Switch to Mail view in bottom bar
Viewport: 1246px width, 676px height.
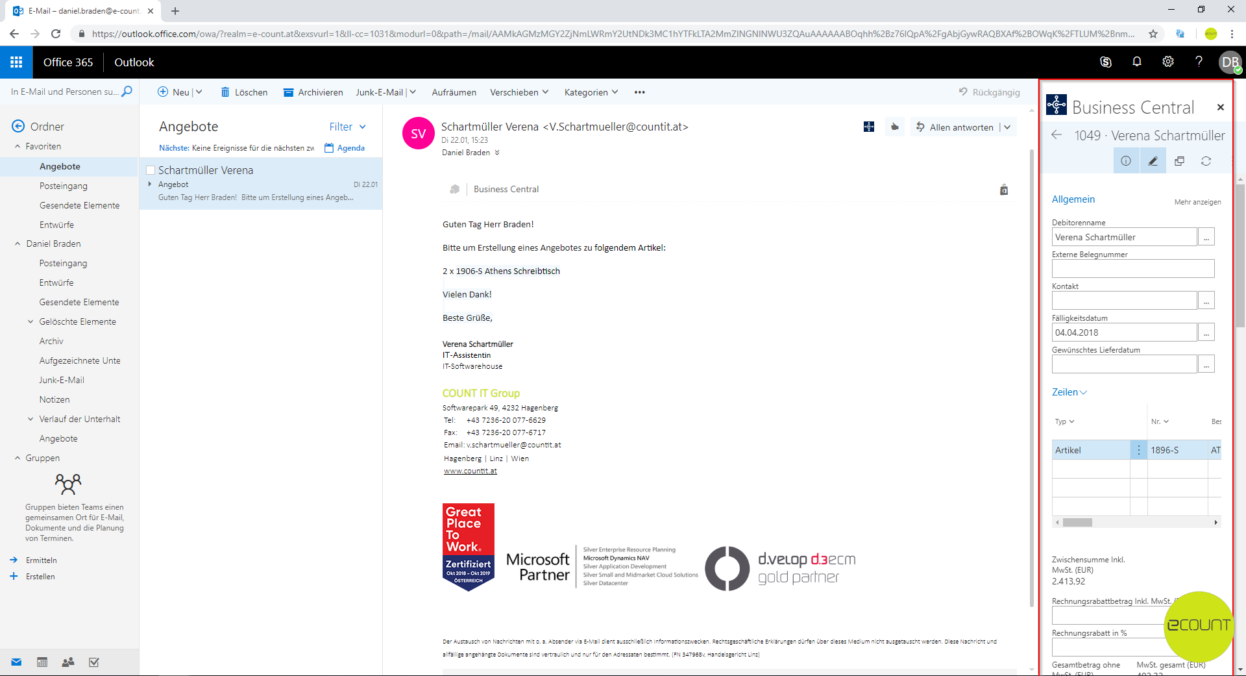pos(16,662)
